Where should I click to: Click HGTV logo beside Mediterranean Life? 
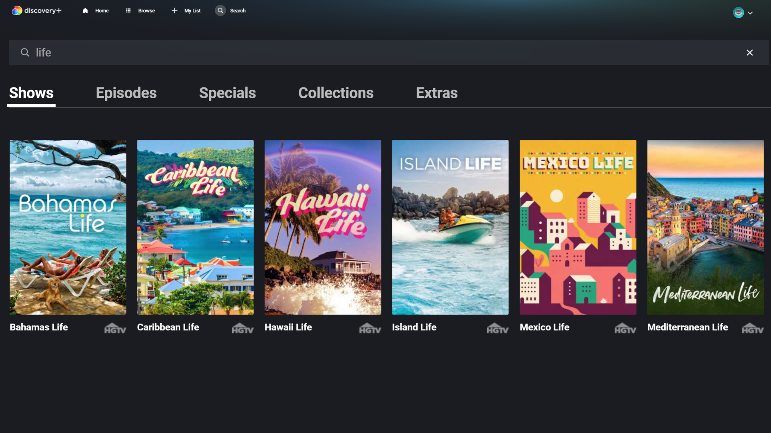tap(753, 329)
